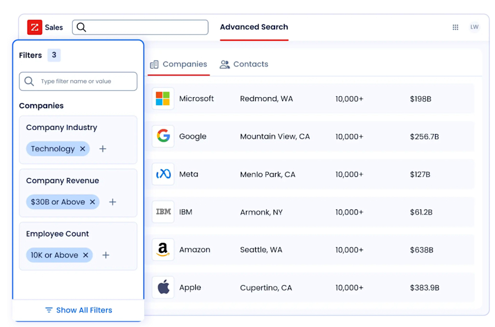The height and width of the screenshot is (327, 495).
Task: Click Seattle, WA location text
Action: [x=261, y=250]
